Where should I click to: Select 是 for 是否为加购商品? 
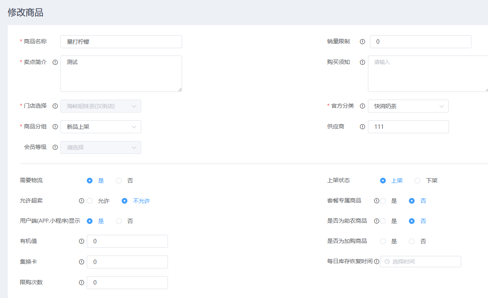[383, 241]
